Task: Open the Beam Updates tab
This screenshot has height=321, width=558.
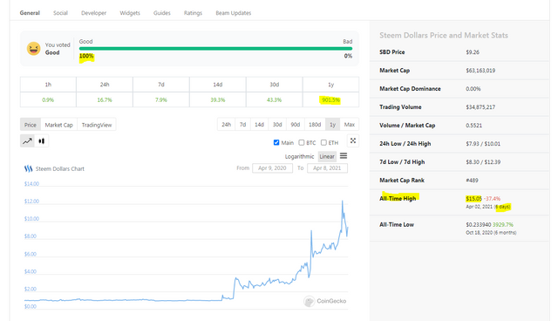Action: 234,13
